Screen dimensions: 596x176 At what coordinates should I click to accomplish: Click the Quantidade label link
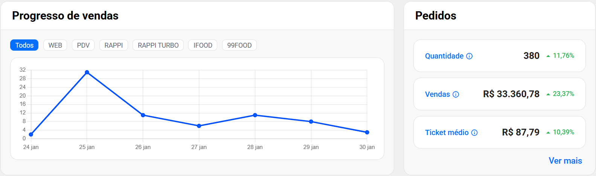click(444, 56)
